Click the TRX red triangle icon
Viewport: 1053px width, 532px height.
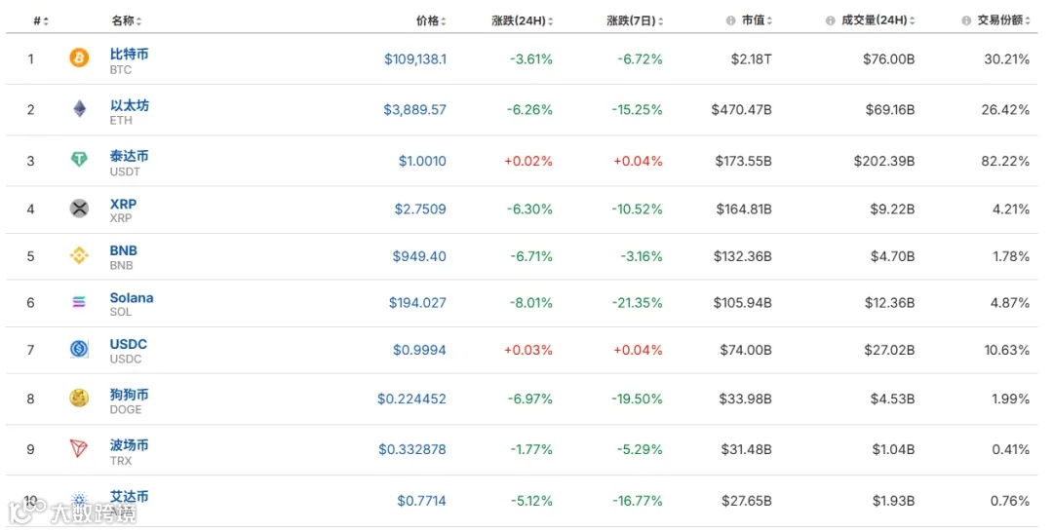[79, 447]
